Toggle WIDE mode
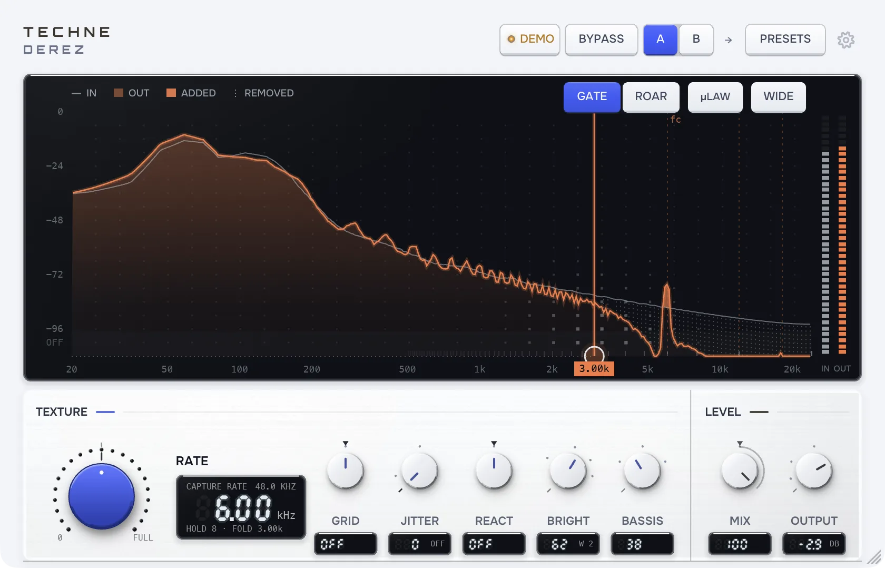Viewport: 885px width, 568px height. point(779,96)
